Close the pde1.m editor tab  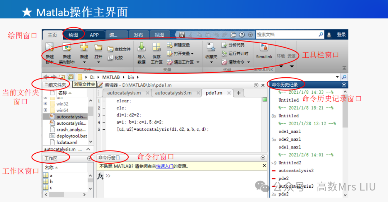pos(229,93)
